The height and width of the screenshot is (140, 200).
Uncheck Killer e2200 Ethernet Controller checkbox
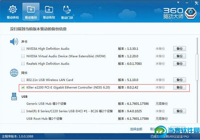coord(23,88)
